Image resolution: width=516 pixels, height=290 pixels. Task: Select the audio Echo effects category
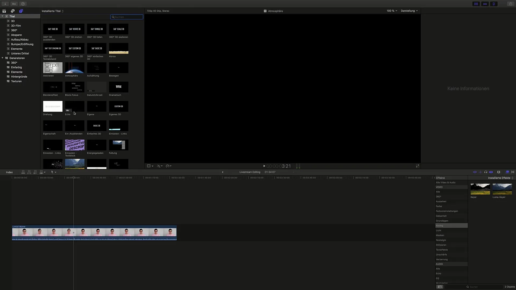pos(451,274)
